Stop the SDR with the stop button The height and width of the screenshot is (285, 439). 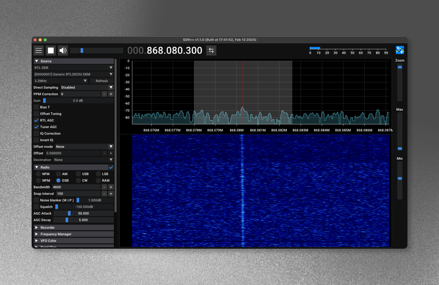click(51, 51)
